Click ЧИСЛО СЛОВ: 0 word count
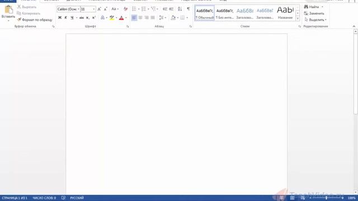358x201 pixels. click(x=44, y=198)
